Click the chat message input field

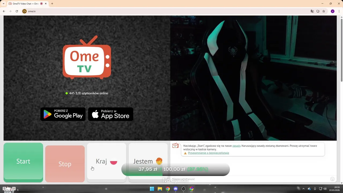pyautogui.click(x=249, y=179)
